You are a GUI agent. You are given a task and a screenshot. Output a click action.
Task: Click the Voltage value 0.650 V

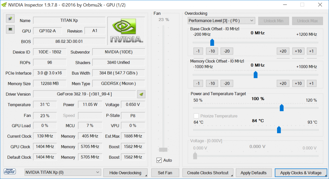[133, 104]
